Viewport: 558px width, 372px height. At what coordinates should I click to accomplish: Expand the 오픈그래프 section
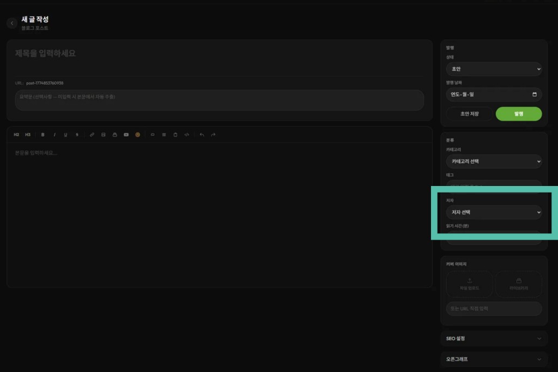pos(494,359)
